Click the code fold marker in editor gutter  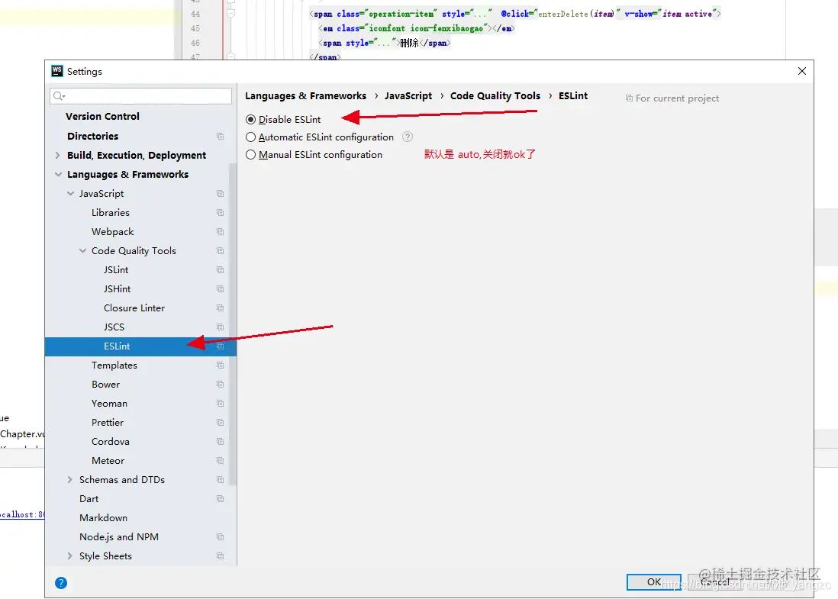pos(231,13)
